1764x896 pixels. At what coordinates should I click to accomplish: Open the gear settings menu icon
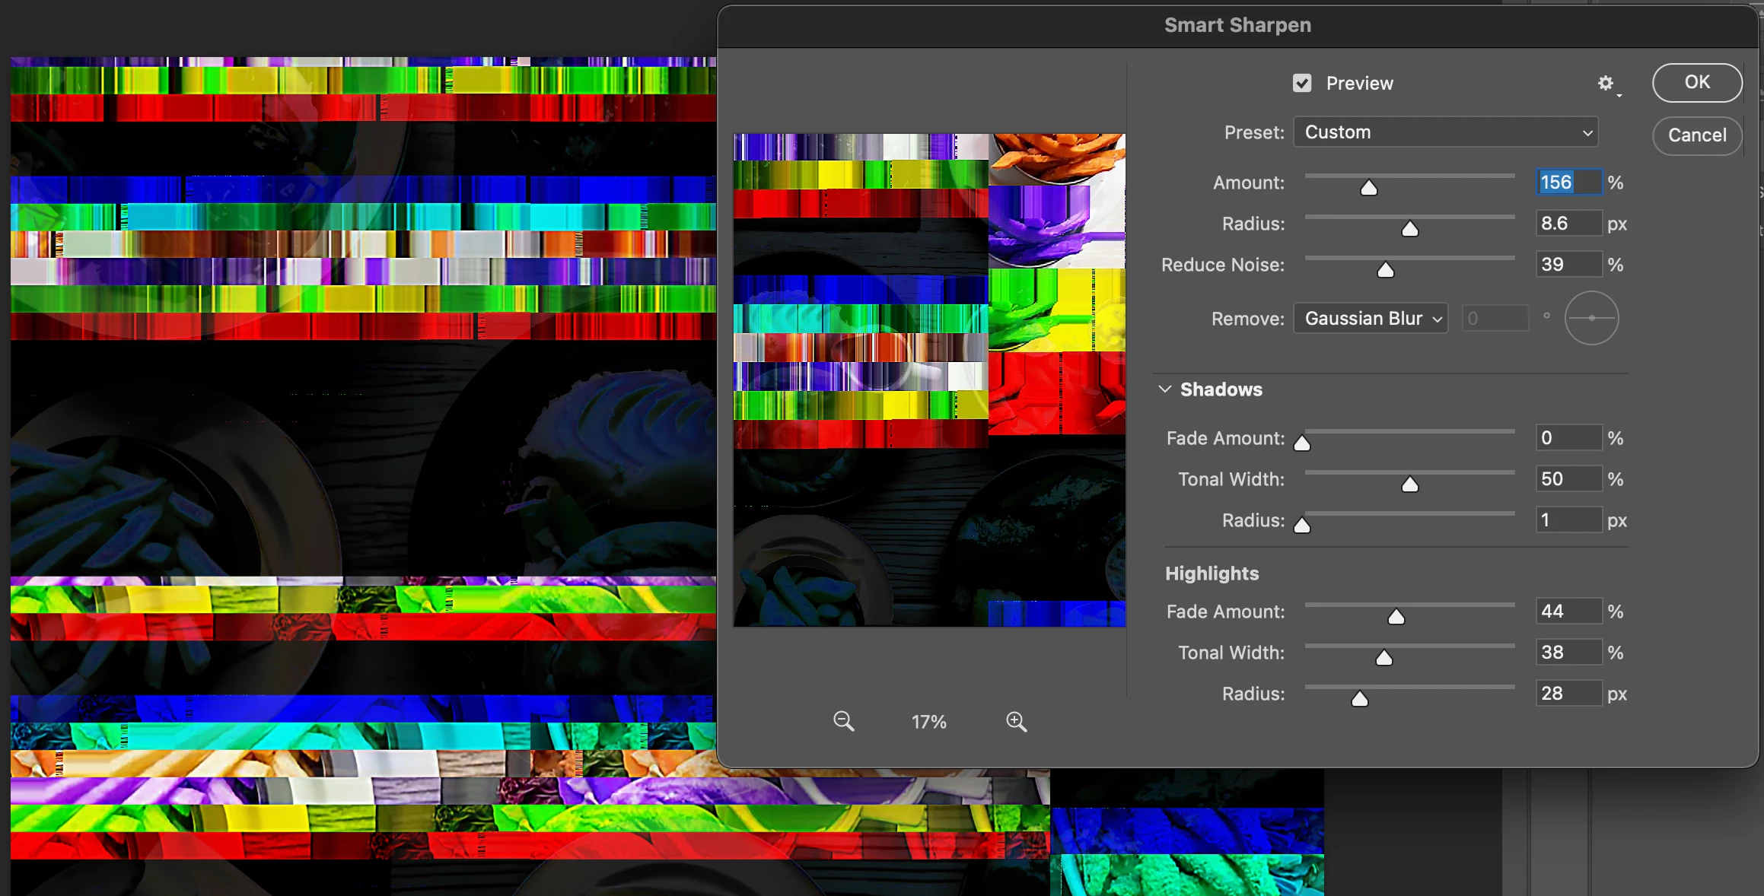pyautogui.click(x=1606, y=84)
